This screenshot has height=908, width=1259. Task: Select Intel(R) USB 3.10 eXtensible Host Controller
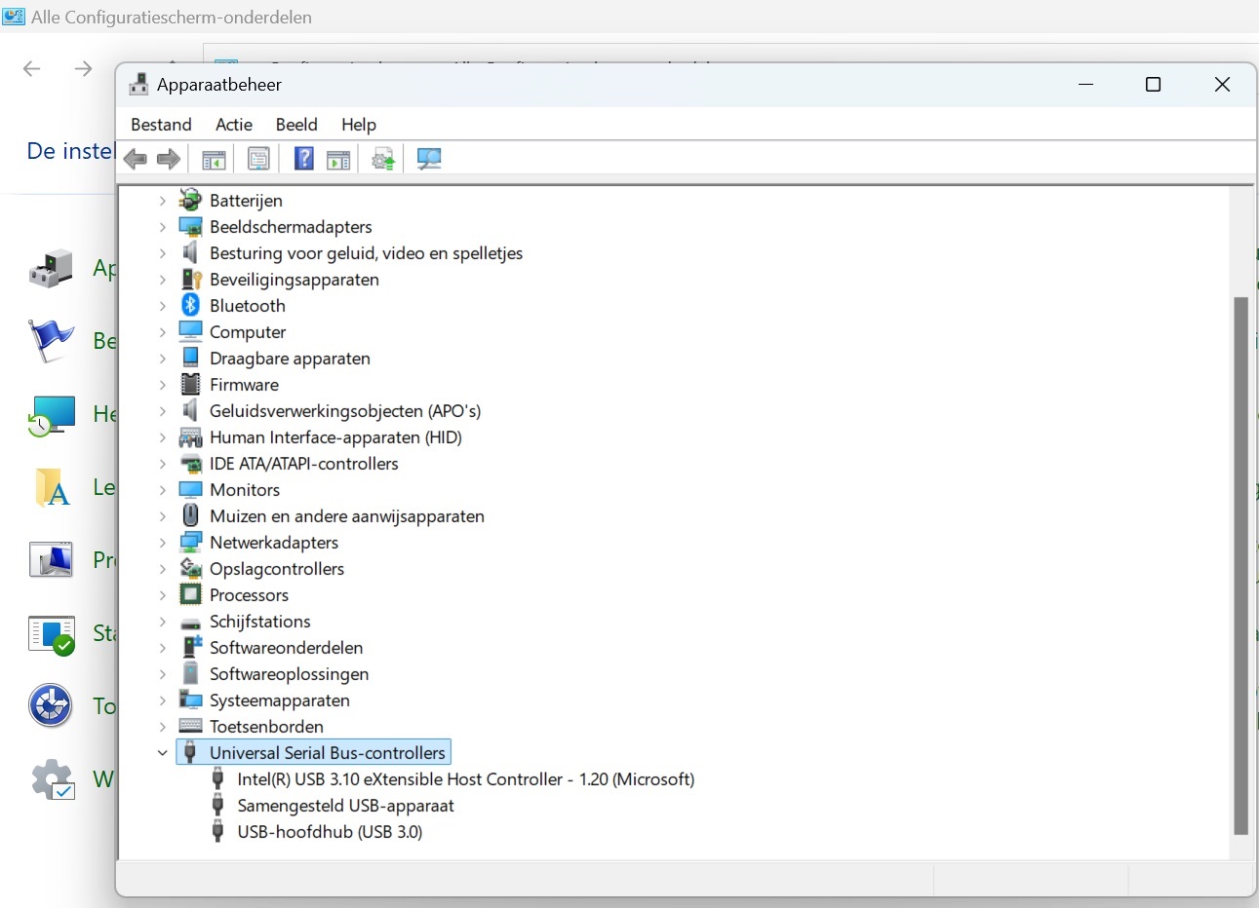(x=466, y=779)
